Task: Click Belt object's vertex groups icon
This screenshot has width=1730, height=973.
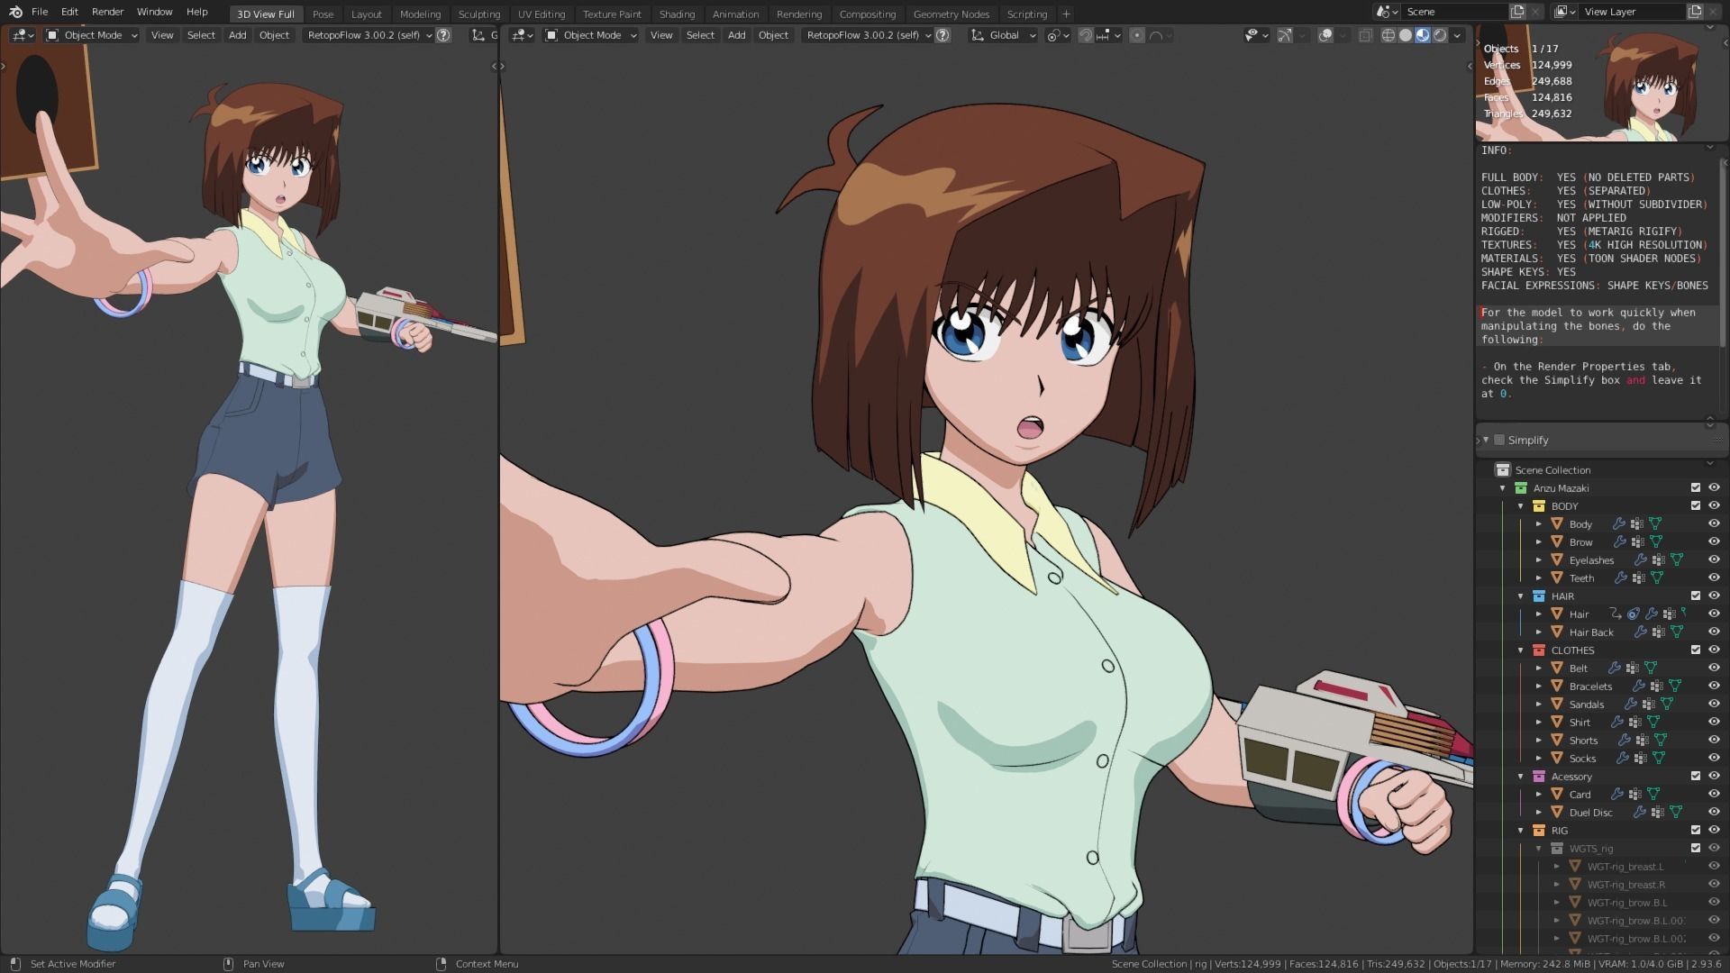Action: [1634, 668]
